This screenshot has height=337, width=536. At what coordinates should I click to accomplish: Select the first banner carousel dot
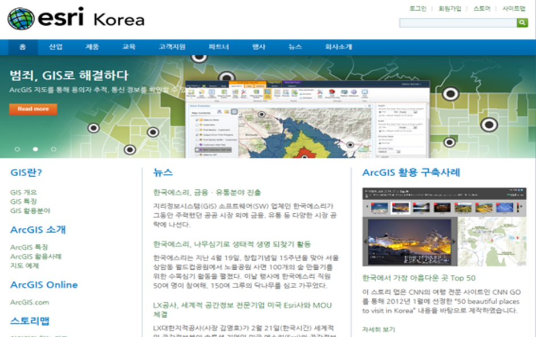tap(17, 149)
